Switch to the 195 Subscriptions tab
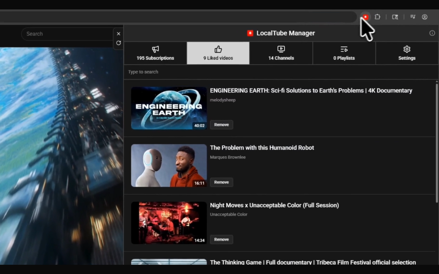Image resolution: width=439 pixels, height=274 pixels. coord(155,53)
